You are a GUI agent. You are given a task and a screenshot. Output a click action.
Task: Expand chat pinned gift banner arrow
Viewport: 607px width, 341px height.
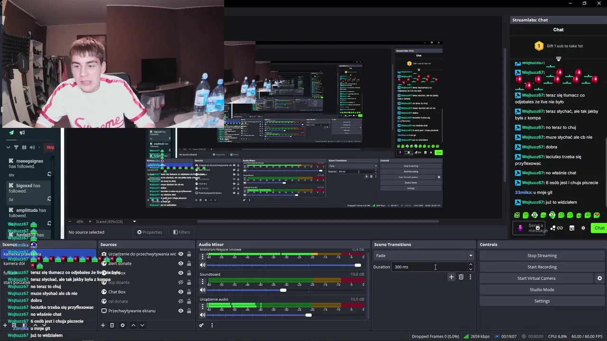pos(559,59)
